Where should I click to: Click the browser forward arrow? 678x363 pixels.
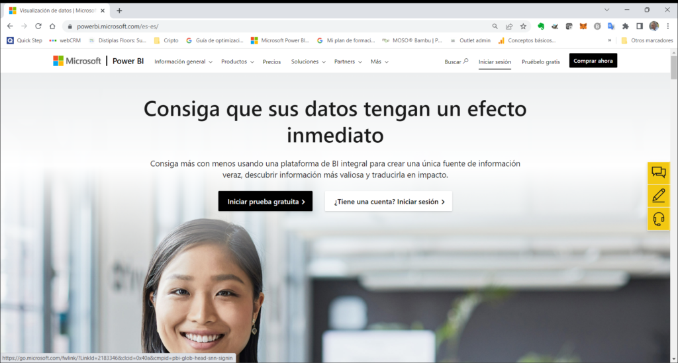click(x=24, y=26)
